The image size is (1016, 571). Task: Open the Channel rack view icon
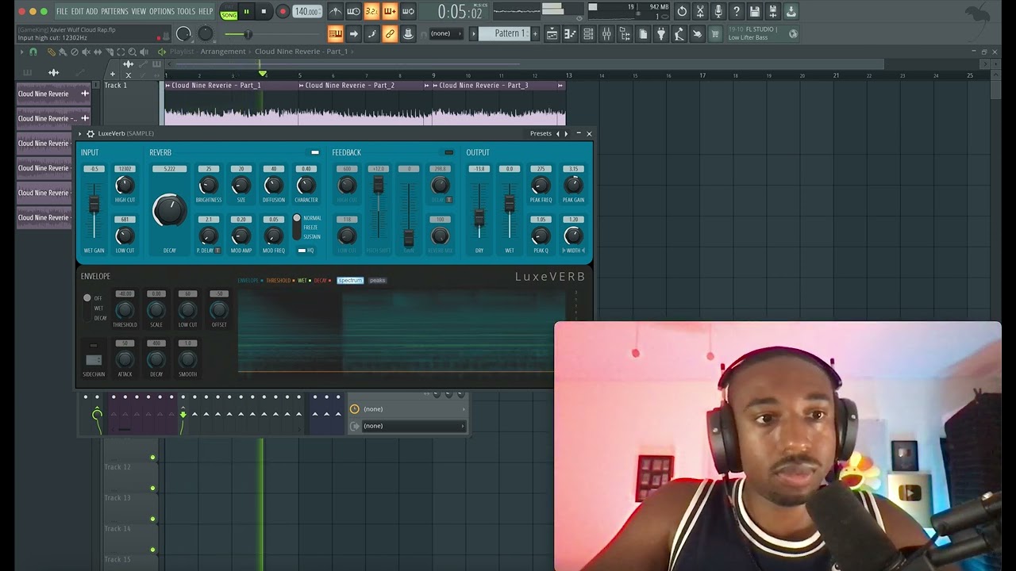[x=588, y=33]
